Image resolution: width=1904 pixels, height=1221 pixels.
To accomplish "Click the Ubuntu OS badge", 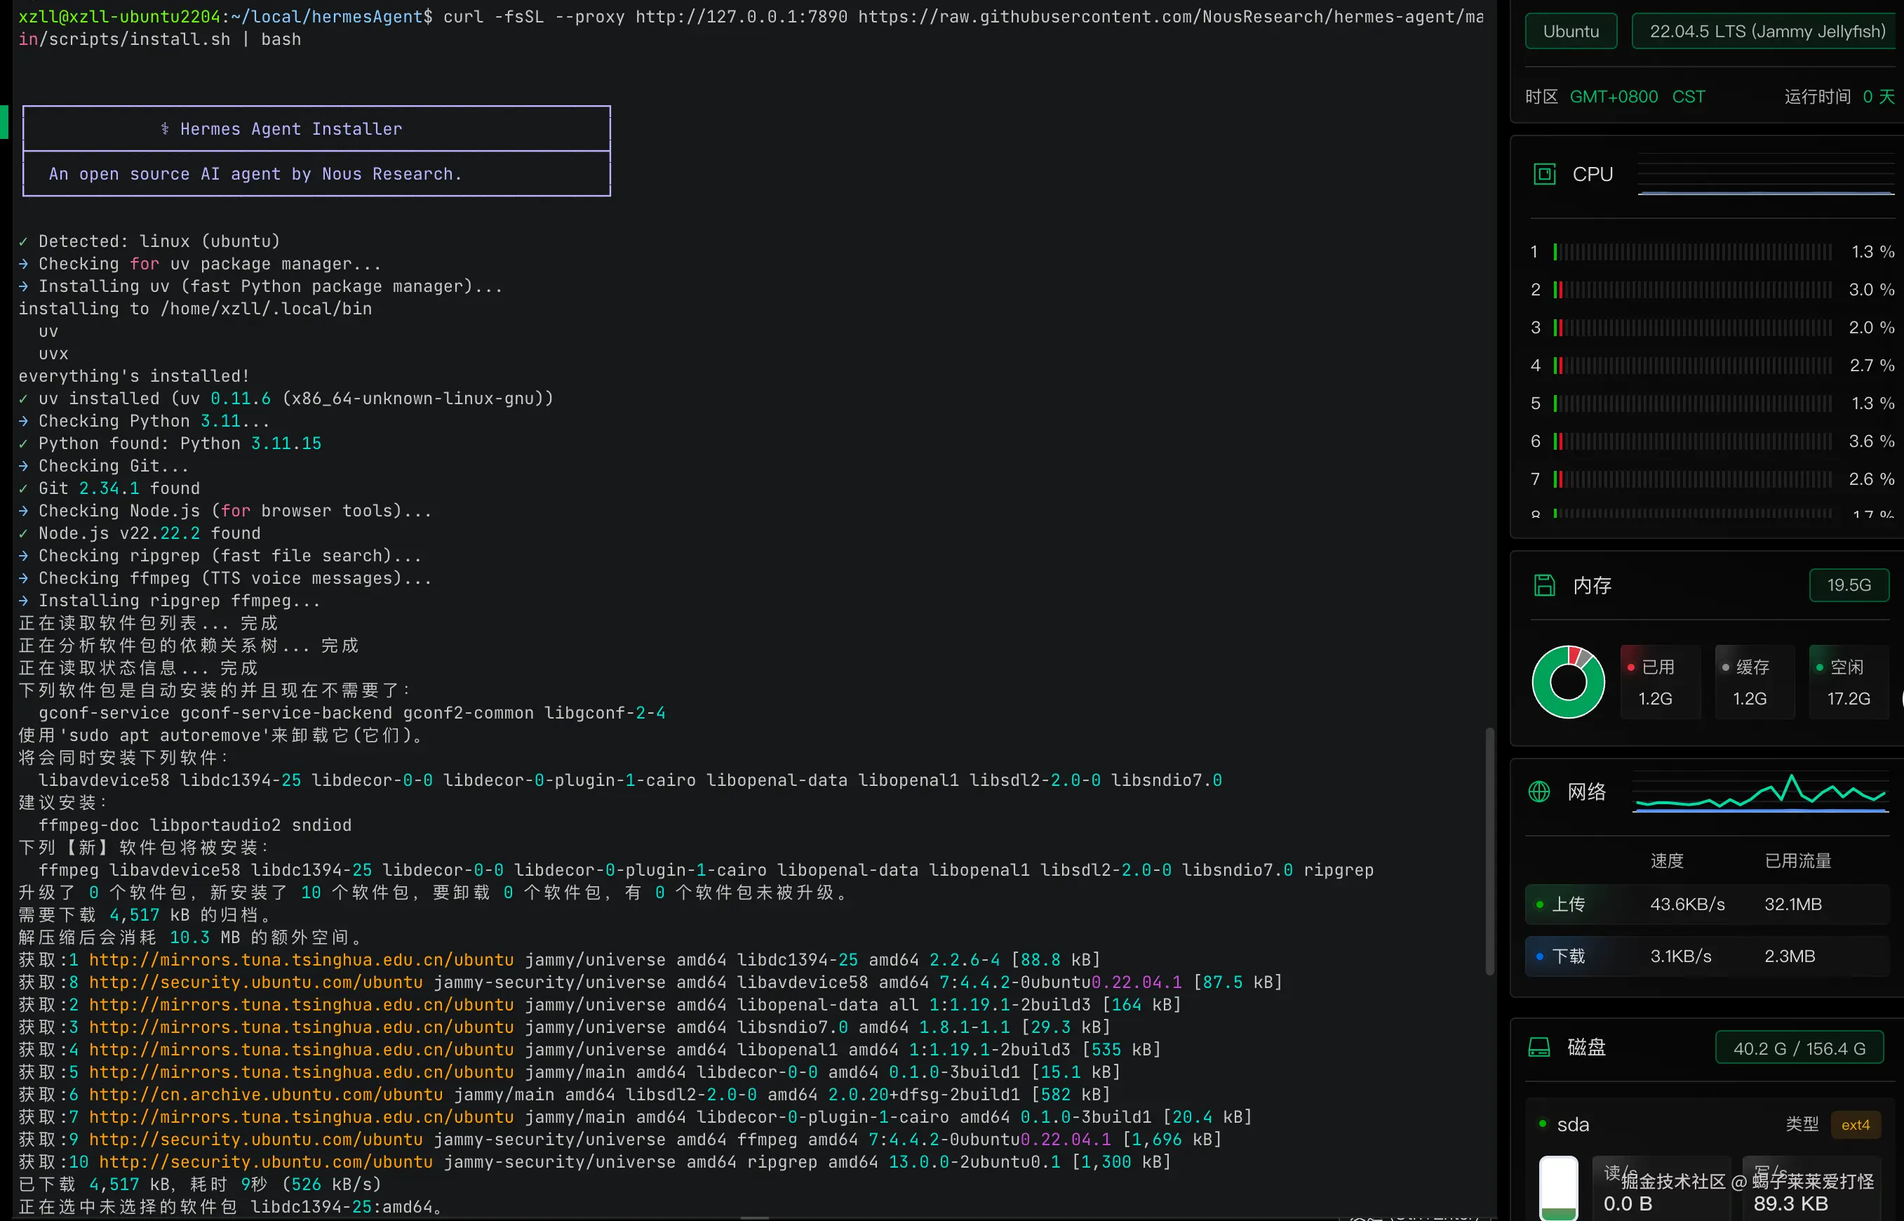I will (x=1570, y=32).
